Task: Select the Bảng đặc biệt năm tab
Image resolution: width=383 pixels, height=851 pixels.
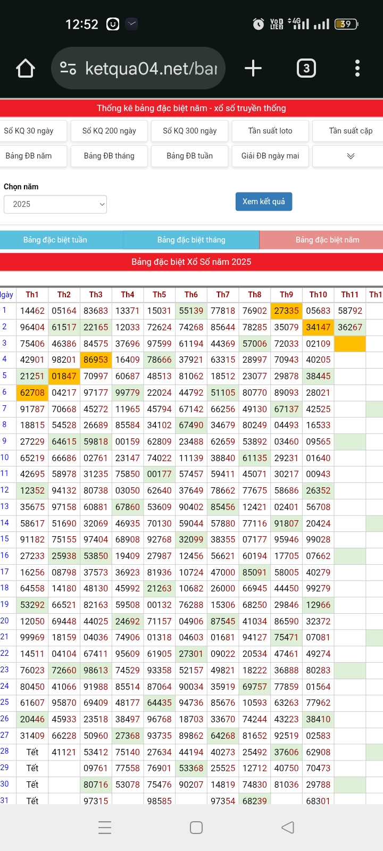Action: coord(327,240)
